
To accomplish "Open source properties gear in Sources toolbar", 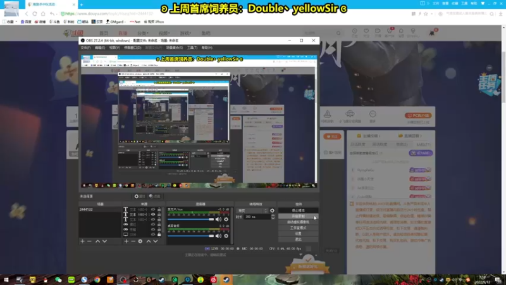I will [x=140, y=241].
